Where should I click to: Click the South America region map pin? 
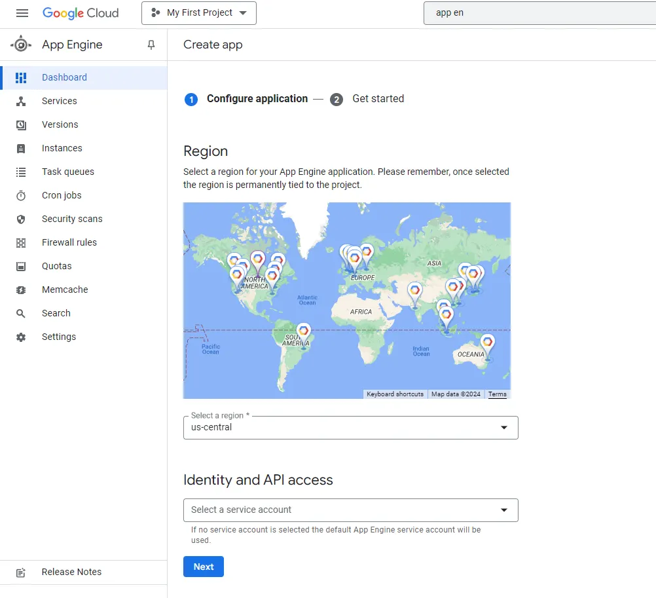(304, 335)
